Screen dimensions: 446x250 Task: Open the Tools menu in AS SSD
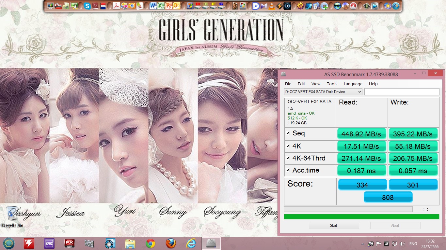click(x=332, y=84)
